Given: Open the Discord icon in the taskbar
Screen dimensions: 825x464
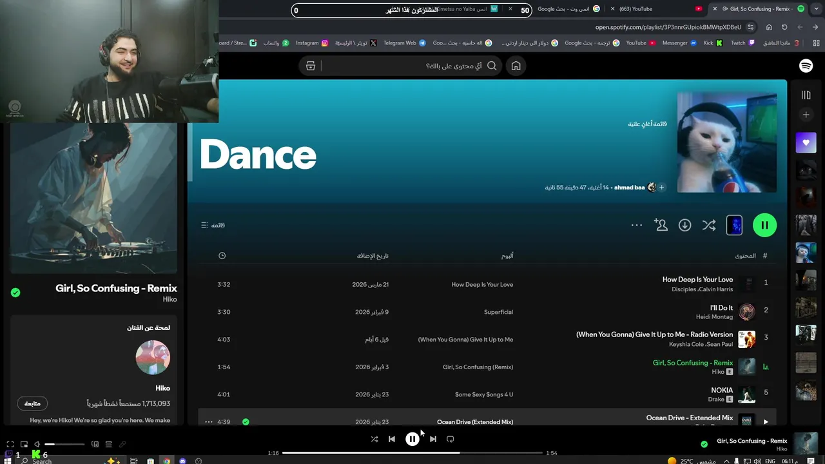Looking at the screenshot, I should [182, 461].
